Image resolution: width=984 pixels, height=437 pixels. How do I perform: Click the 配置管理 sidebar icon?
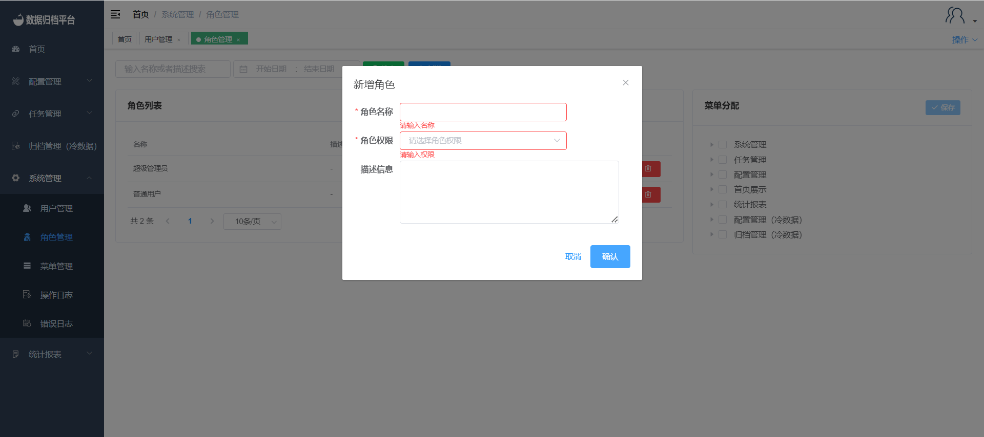[x=16, y=81]
